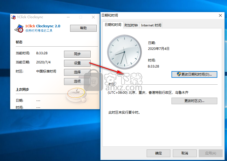
Task: Click the UAC shield on 更改日期和时间 button
Action: 179,74
